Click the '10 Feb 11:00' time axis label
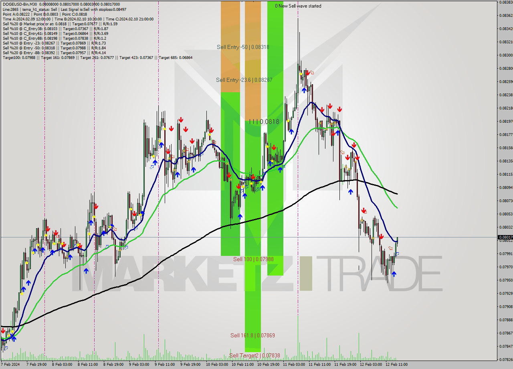This screenshot has width=513, height=369. (x=242, y=365)
